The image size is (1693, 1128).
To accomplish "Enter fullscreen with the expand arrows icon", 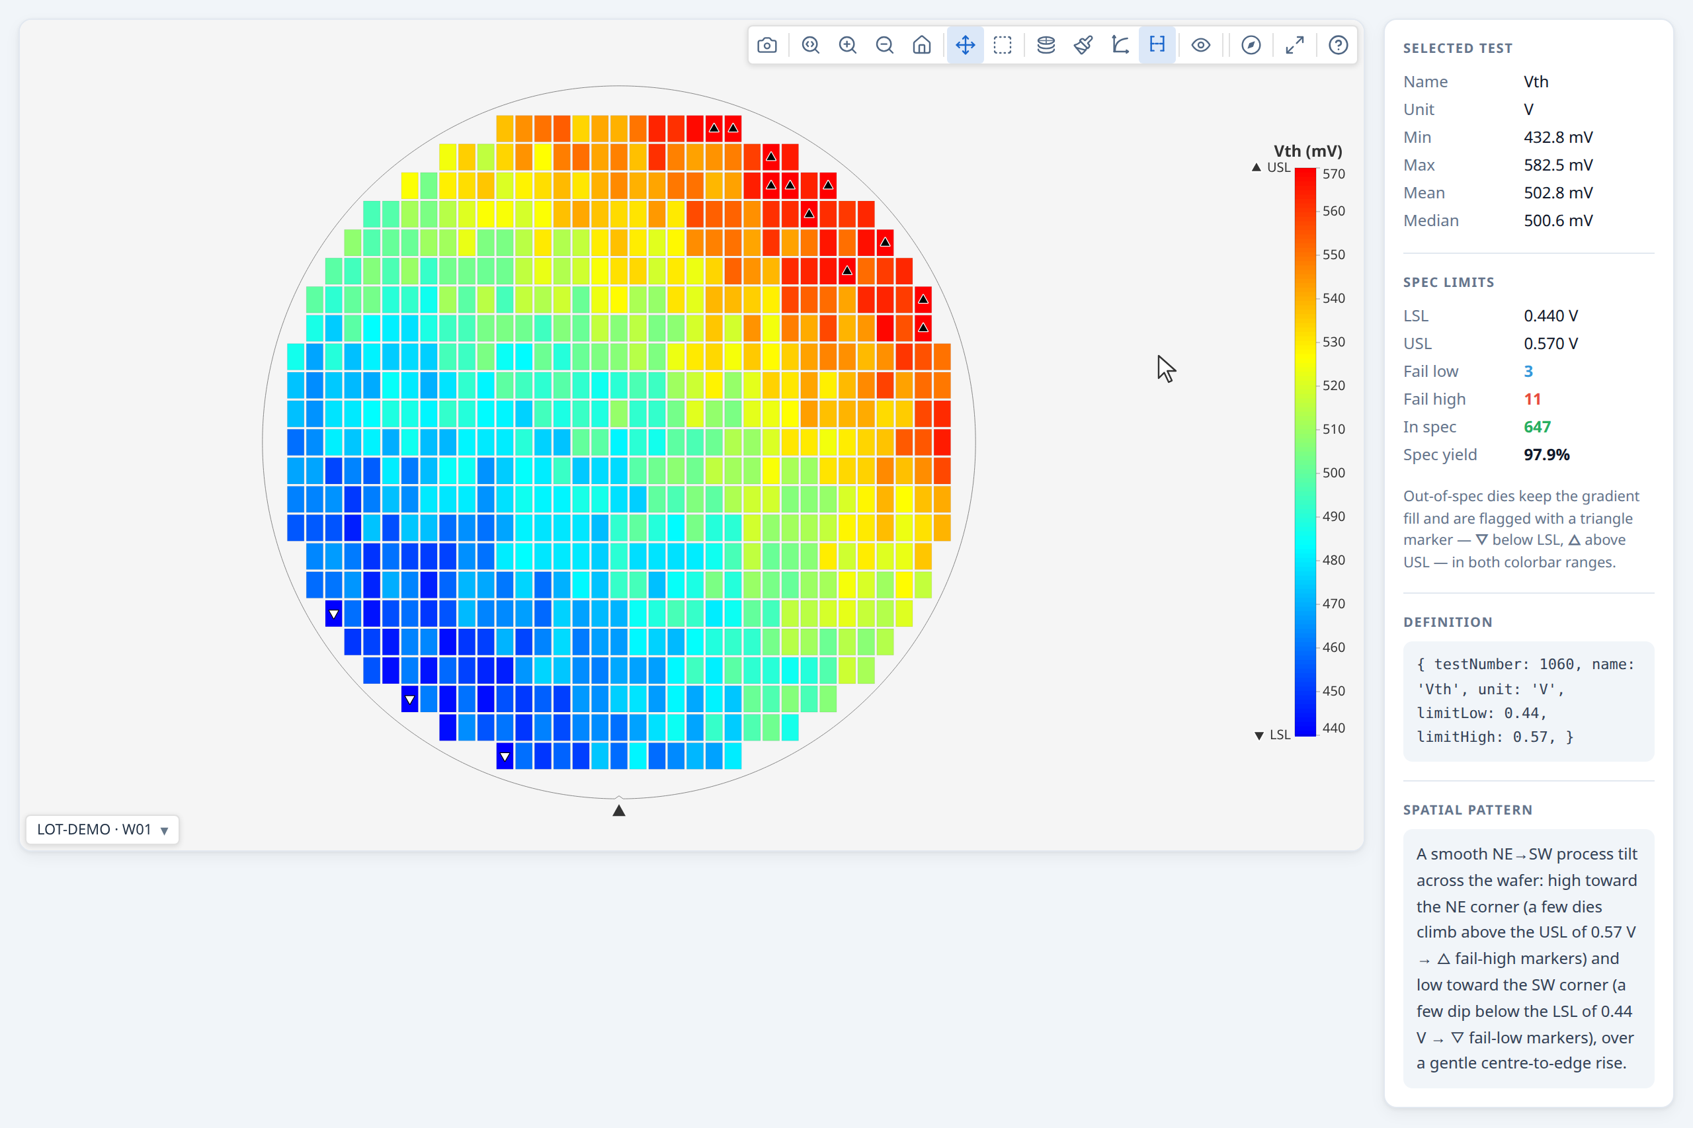I will point(1294,46).
